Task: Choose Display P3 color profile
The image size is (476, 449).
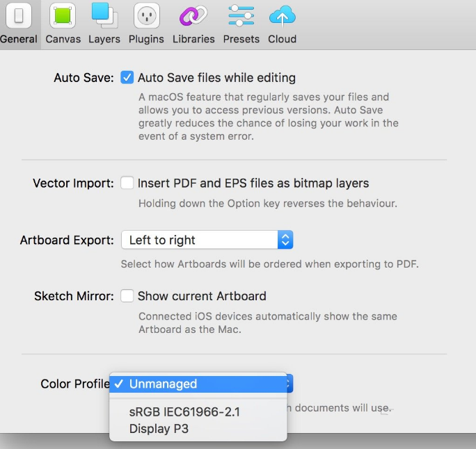Action: [159, 429]
